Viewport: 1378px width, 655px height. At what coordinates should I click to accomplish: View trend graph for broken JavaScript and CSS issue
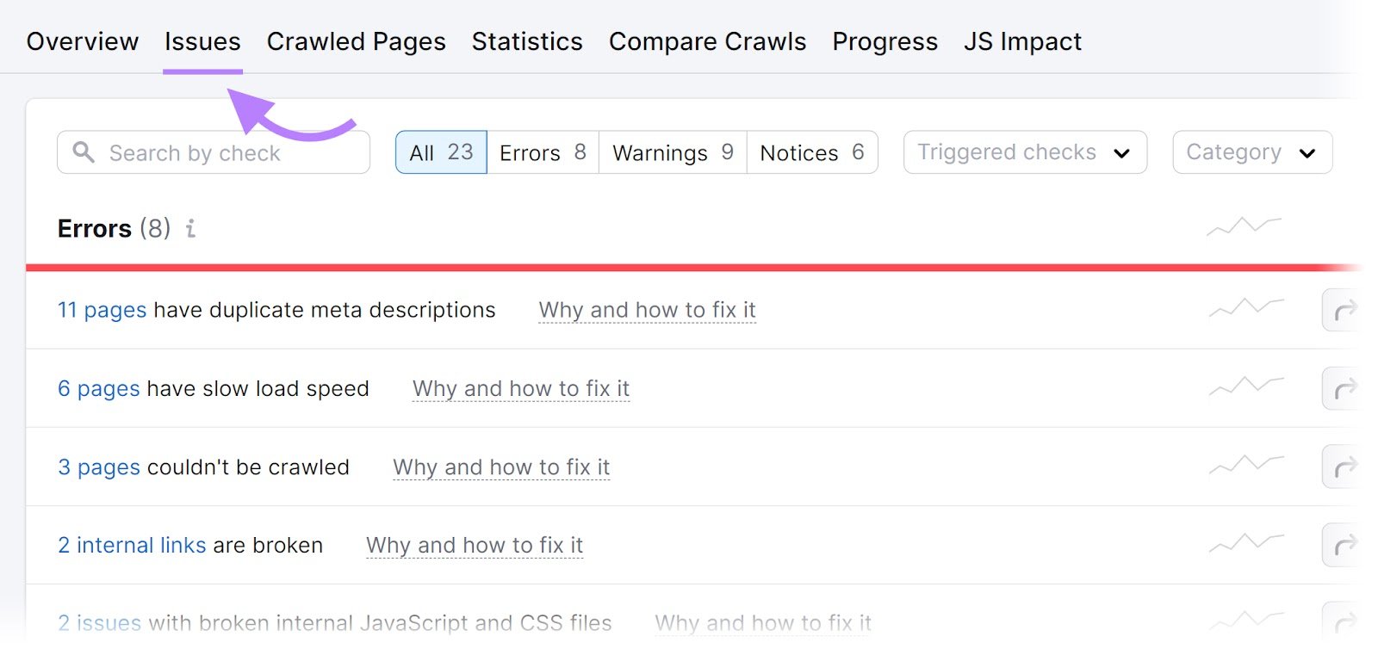coord(1245,621)
